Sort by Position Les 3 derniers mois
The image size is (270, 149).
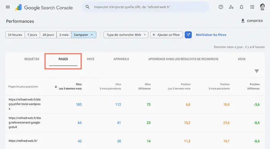(x=179, y=86)
